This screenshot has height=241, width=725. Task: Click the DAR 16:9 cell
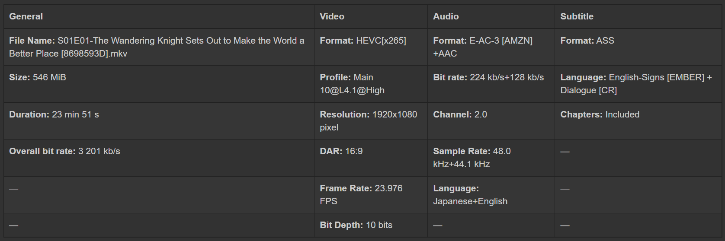pos(341,151)
